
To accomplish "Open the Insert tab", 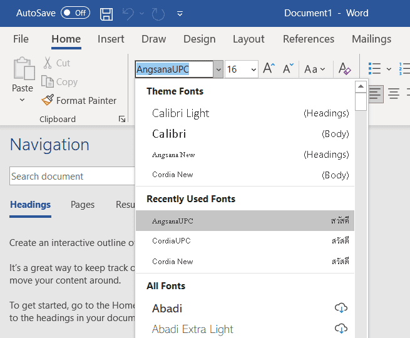I will (111, 39).
